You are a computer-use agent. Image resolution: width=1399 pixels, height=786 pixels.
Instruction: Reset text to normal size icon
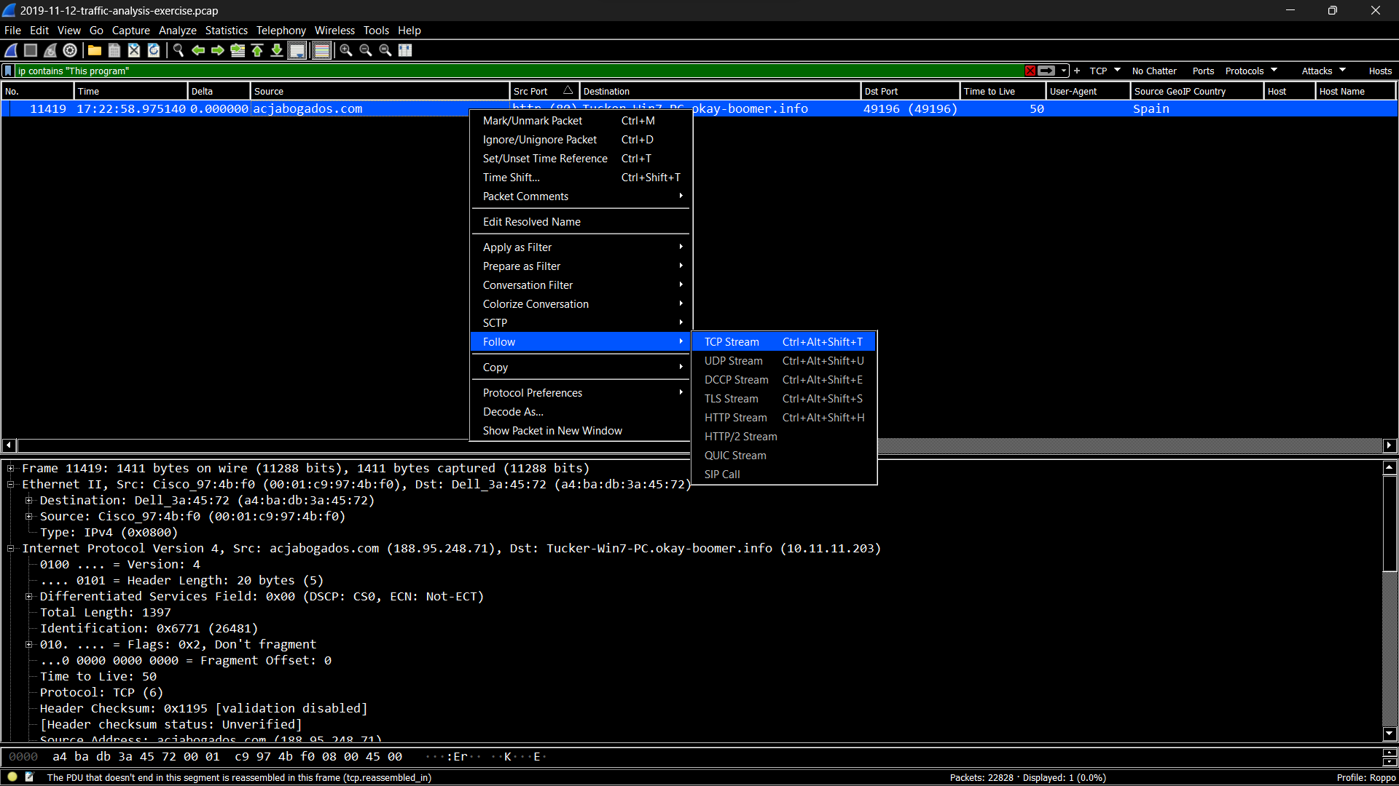(x=385, y=50)
